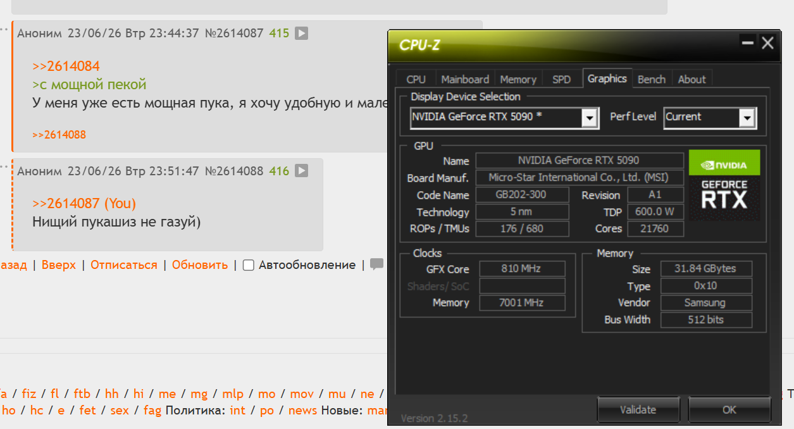The image size is (794, 429).
Task: Minimize the CPU-Z window
Action: point(748,44)
